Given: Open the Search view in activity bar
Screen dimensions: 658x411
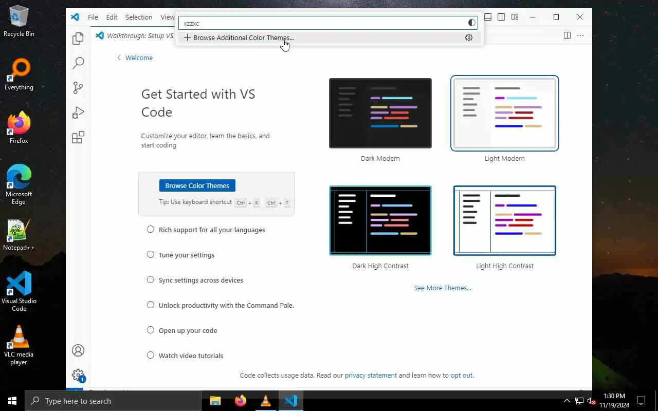Looking at the screenshot, I should click(x=78, y=63).
